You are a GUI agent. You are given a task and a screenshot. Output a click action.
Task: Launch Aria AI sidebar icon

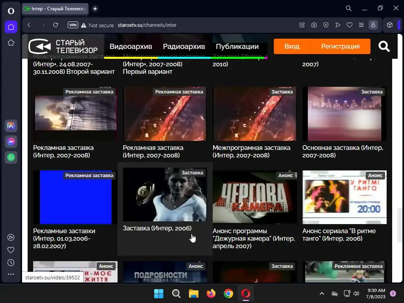(11, 126)
